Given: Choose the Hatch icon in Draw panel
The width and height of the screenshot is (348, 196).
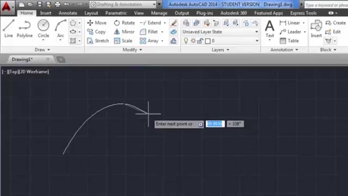Looking at the screenshot, I should click(73, 41).
